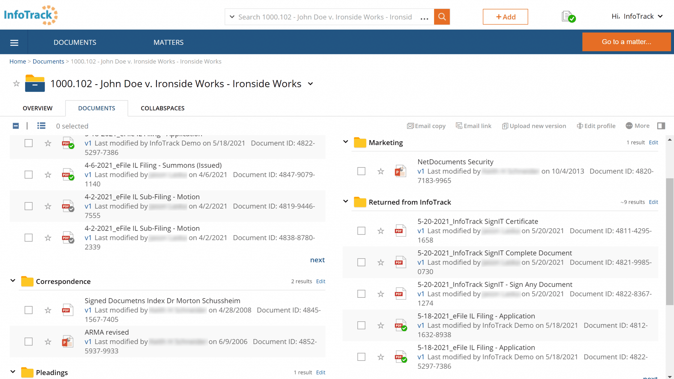Open the matter title dropdown arrow
This screenshot has height=379, width=674.
[310, 84]
